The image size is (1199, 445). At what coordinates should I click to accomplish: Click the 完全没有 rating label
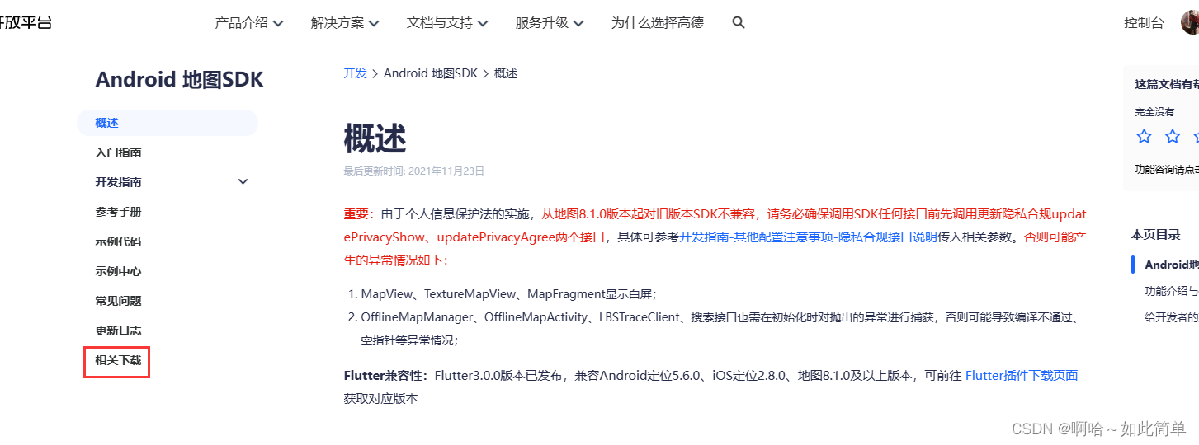coord(1154,112)
